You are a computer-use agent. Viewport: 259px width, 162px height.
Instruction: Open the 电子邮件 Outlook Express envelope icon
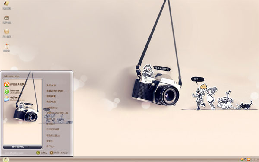pyautogui.click(x=7, y=99)
